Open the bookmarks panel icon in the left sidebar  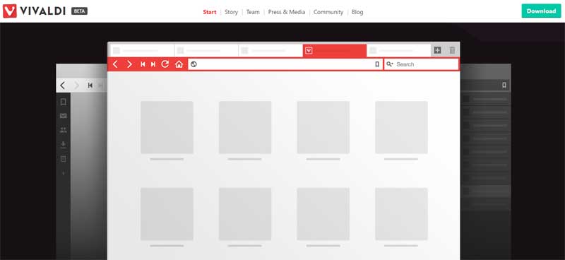(64, 102)
